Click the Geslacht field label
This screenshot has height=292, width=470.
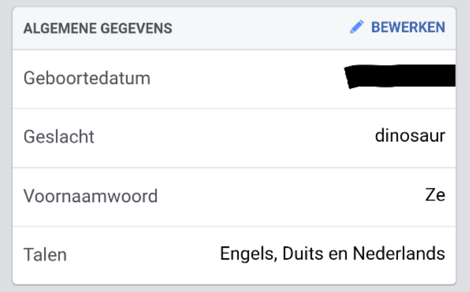59,137
